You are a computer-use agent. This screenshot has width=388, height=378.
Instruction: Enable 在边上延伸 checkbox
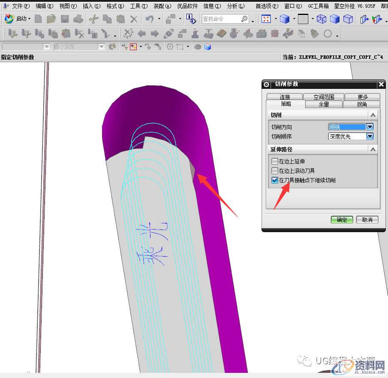click(x=275, y=162)
